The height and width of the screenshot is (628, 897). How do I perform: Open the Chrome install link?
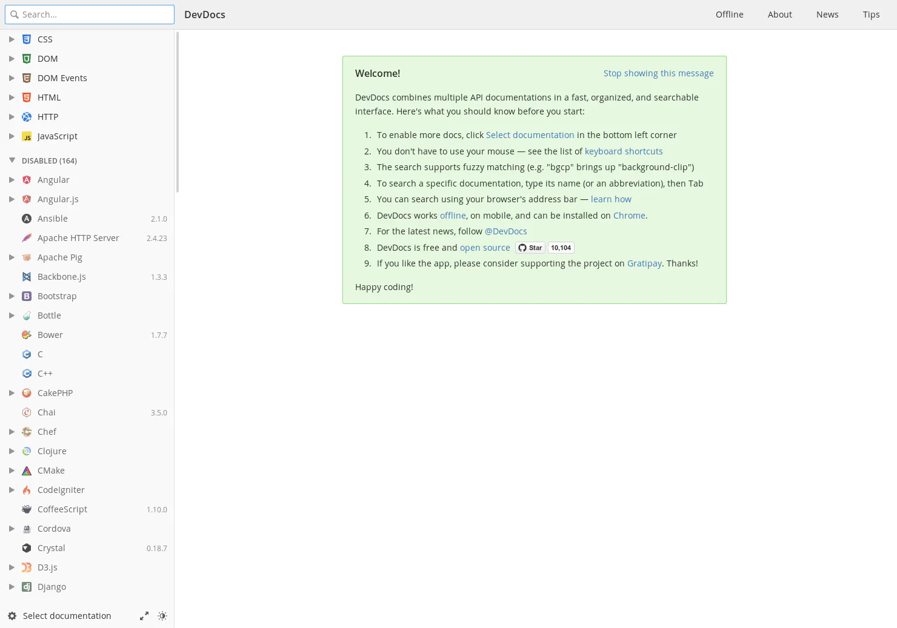[629, 216]
